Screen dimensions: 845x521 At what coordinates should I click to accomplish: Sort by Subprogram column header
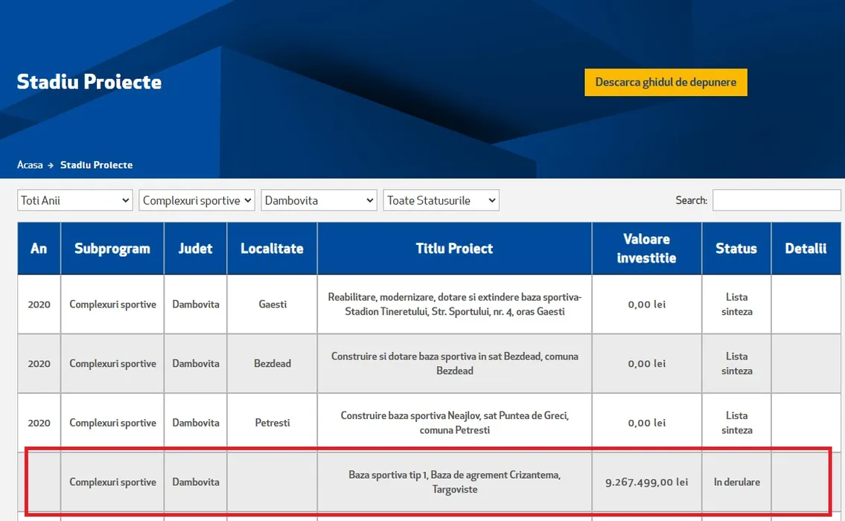pos(112,249)
